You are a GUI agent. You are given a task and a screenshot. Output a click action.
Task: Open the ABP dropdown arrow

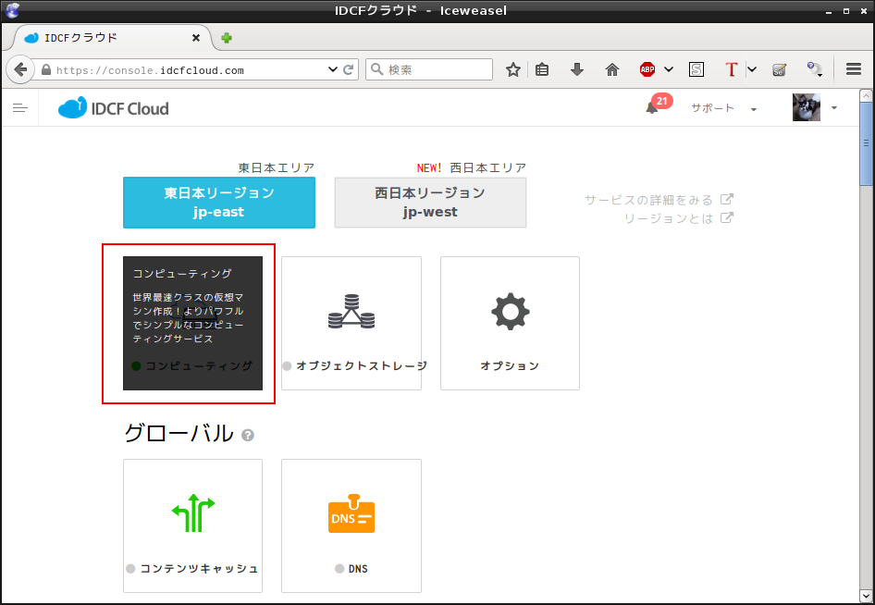click(669, 69)
